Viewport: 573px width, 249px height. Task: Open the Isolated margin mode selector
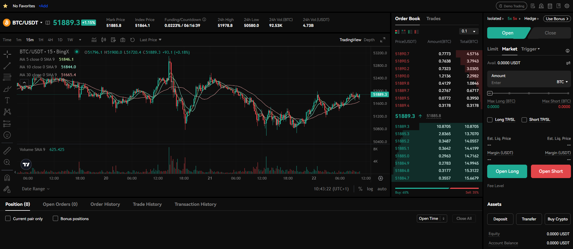tap(495, 18)
